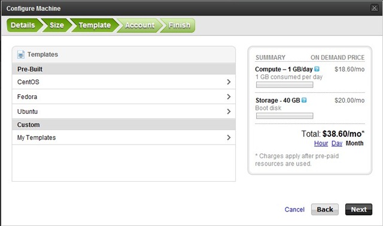Image resolution: width=383 pixels, height=226 pixels.
Task: Open My Templates chevron arrow
Action: [229, 137]
